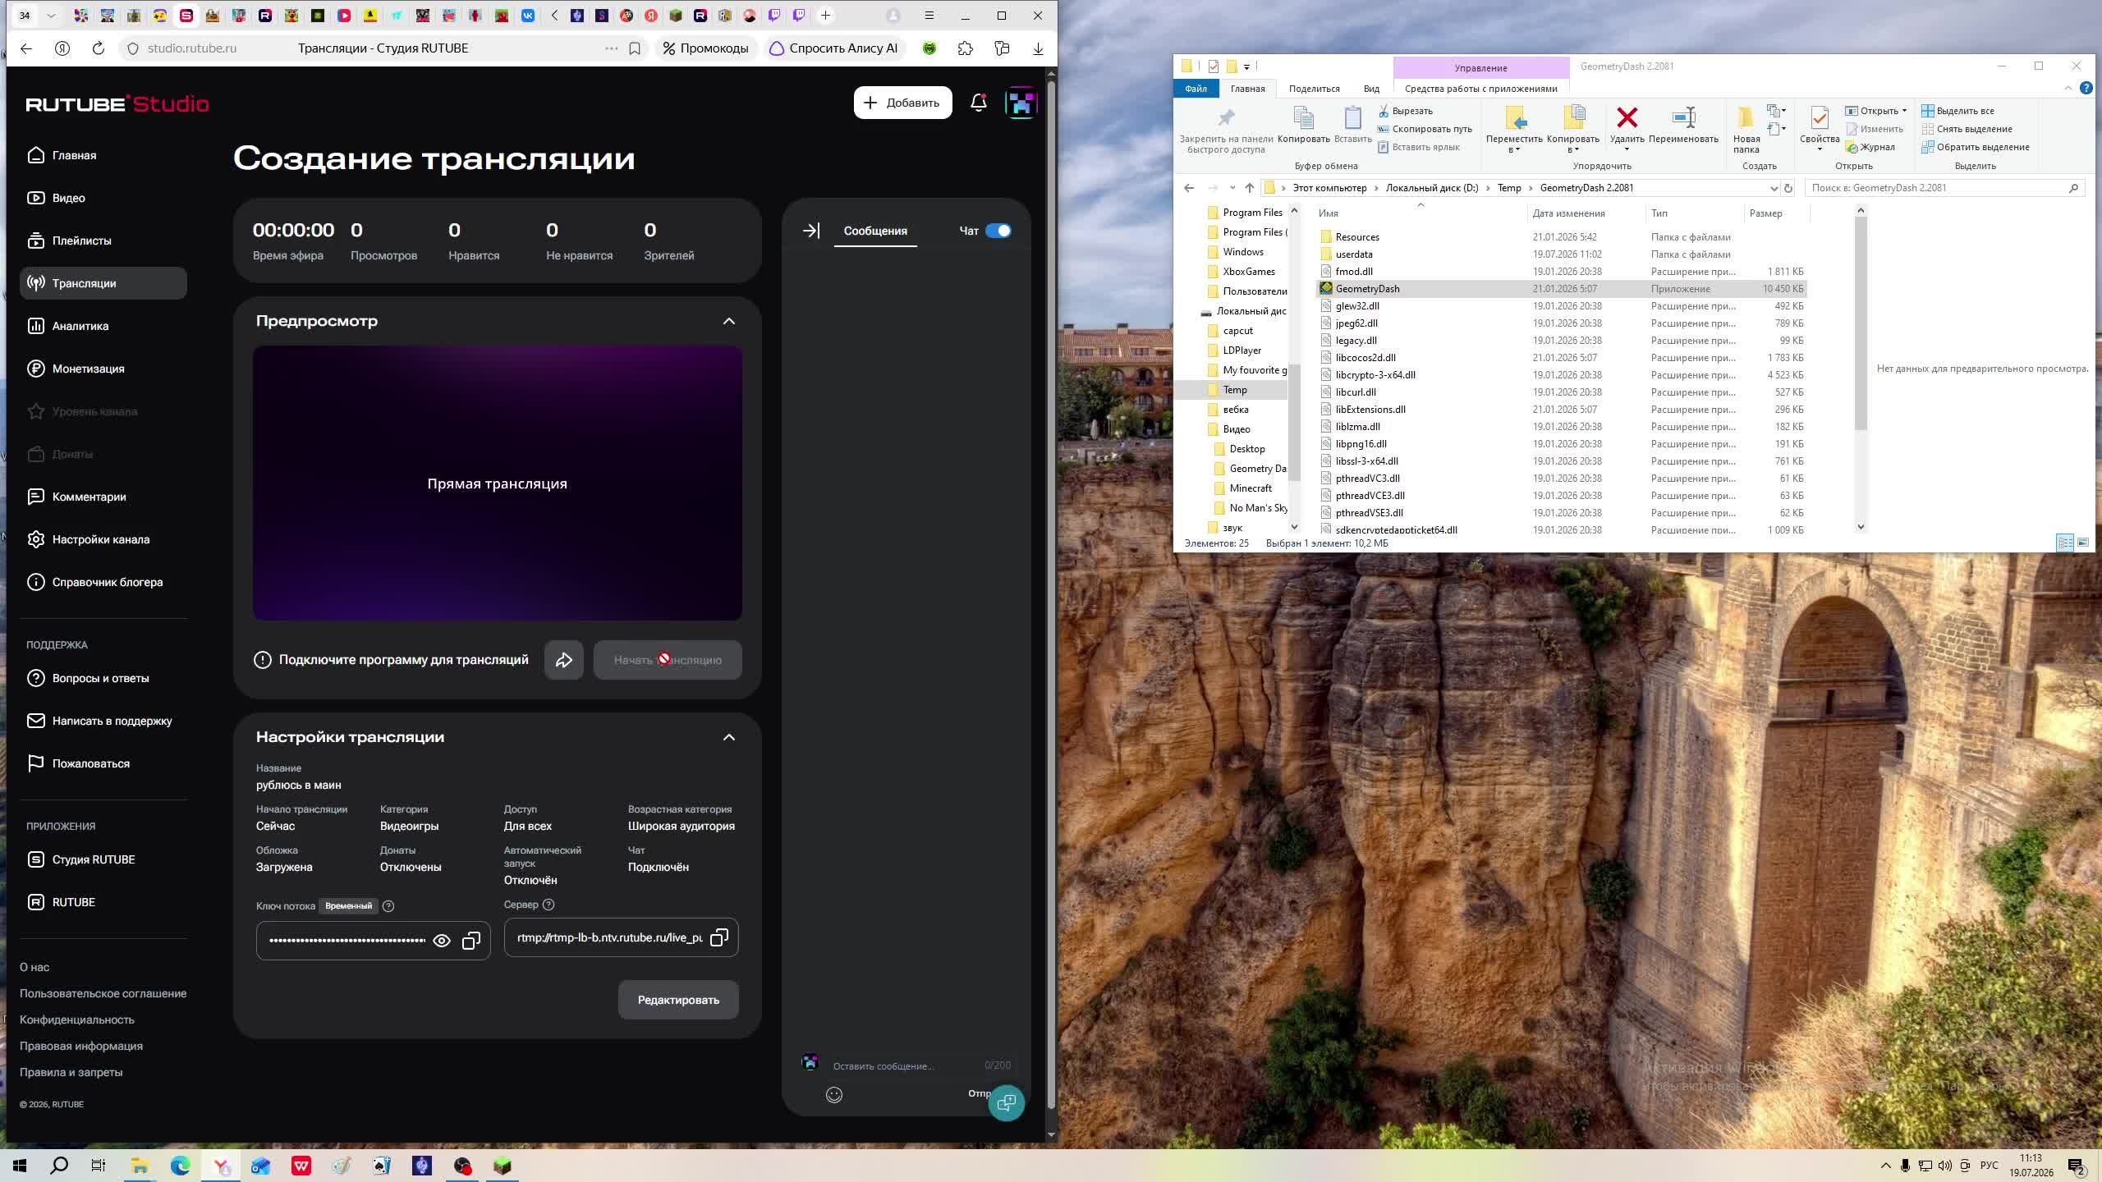
Task: Open Копировать в dropdown in Explorer
Action: [1573, 130]
